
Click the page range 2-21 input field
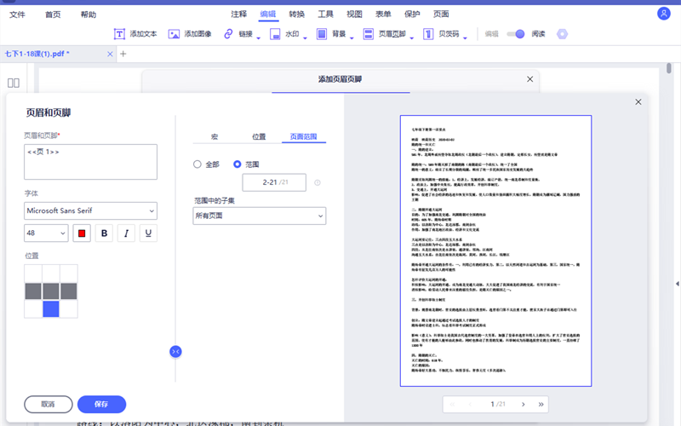[x=275, y=182]
